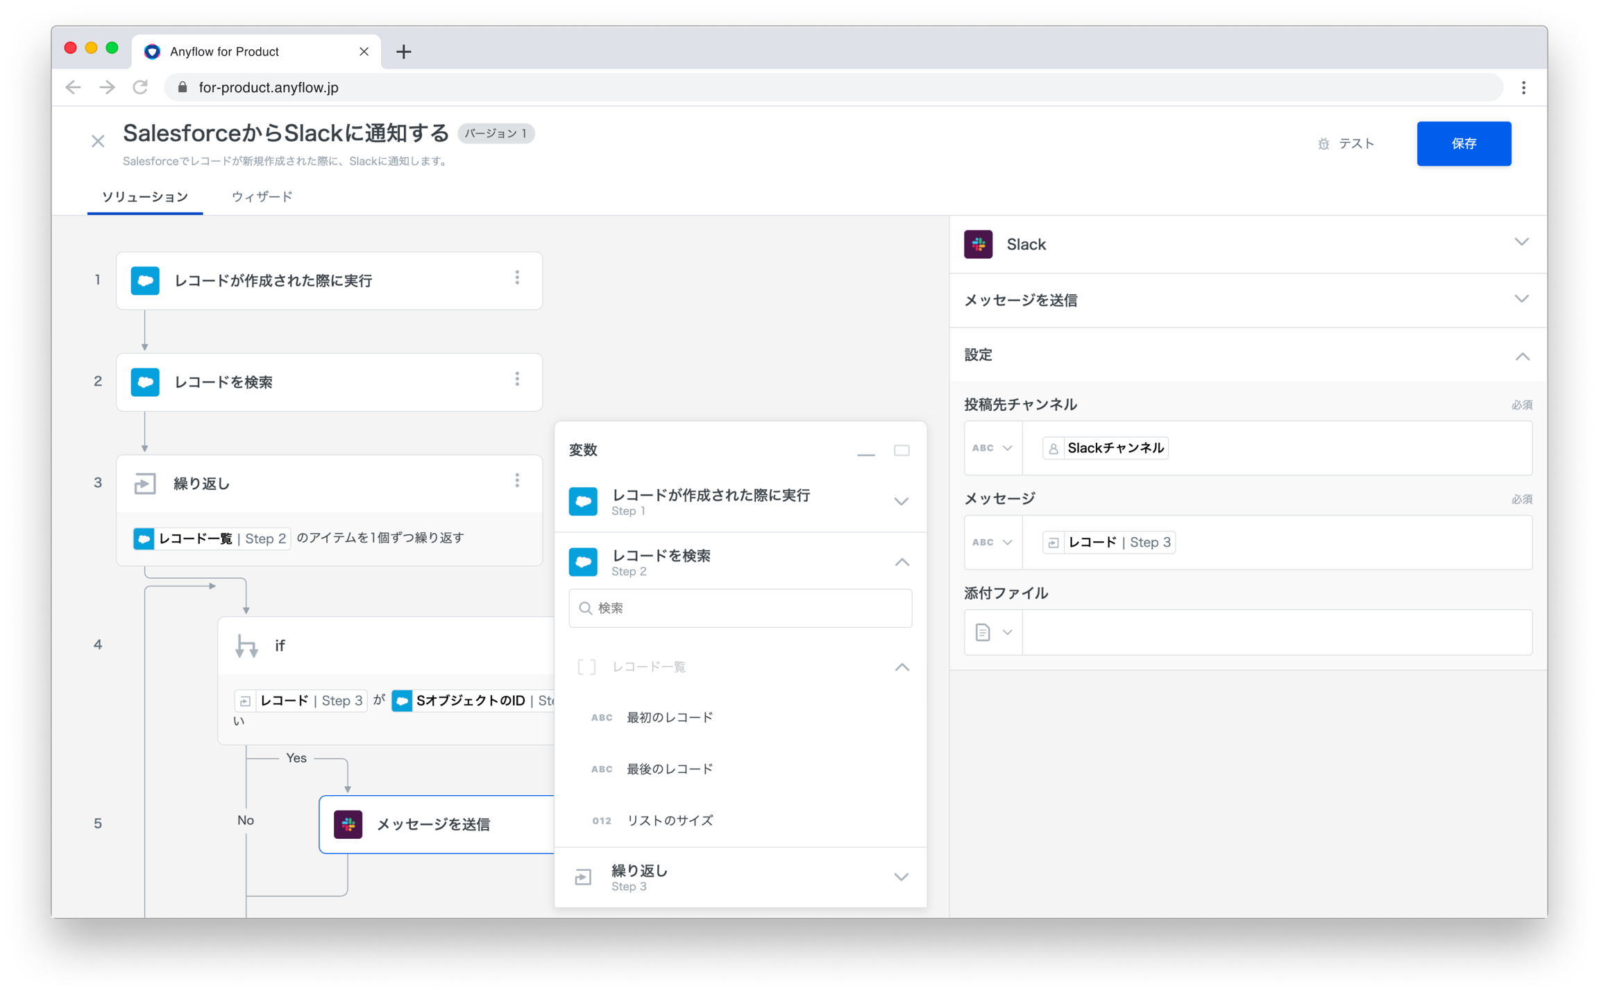Screen dimensions: 1599x995
Task: Open the file type dropdown for 添付ファイル
Action: [x=993, y=632]
